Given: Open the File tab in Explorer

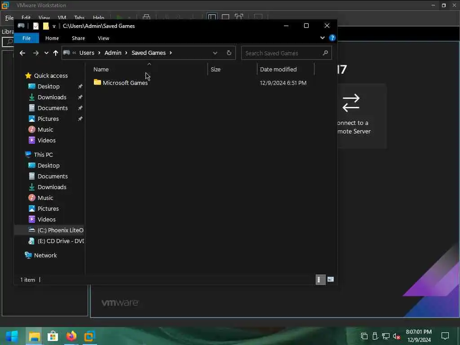Looking at the screenshot, I should pyautogui.click(x=27, y=38).
